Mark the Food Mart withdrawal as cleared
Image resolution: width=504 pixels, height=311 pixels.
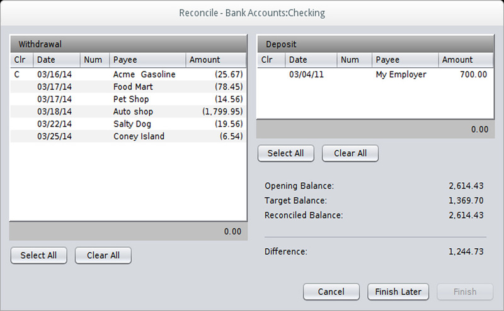pyautogui.click(x=21, y=87)
